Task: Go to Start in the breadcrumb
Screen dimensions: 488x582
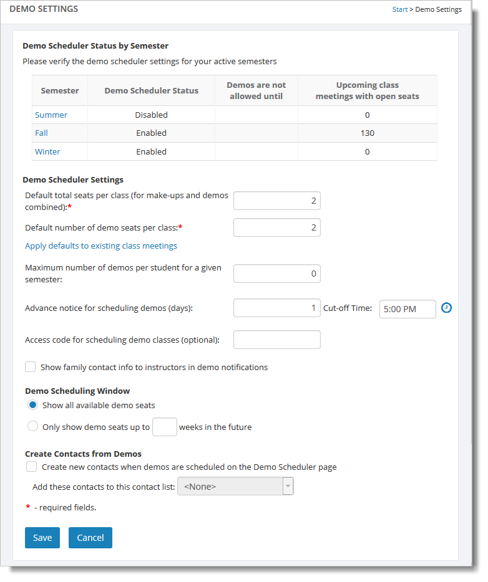Action: tap(400, 9)
